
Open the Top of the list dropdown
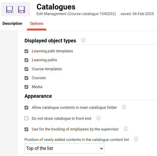click(x=64, y=148)
